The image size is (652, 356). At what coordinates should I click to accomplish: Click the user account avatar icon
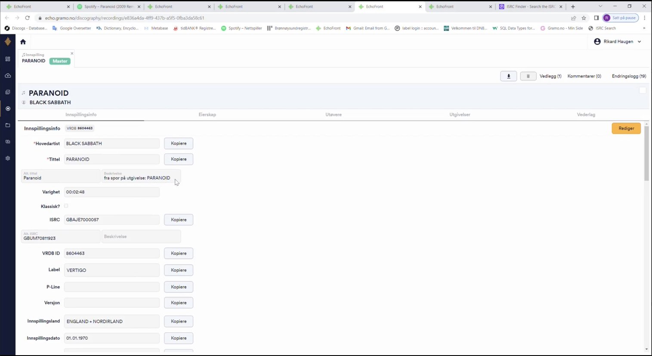pyautogui.click(x=597, y=42)
